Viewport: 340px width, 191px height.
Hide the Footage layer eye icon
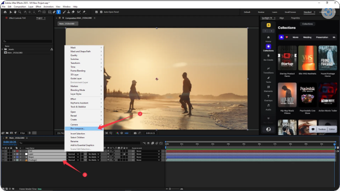pyautogui.click(x=3, y=160)
